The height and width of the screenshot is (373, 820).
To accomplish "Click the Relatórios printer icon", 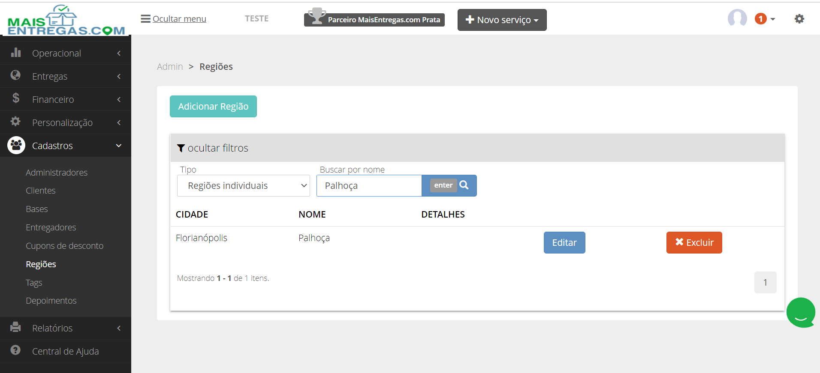I will pos(15,327).
